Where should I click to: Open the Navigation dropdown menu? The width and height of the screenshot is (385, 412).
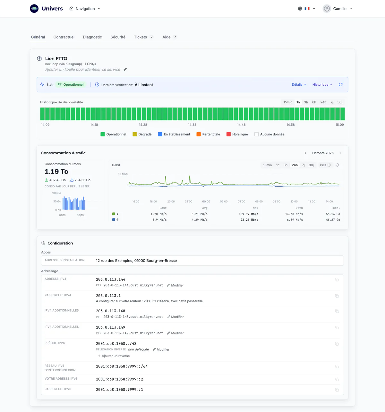point(85,9)
